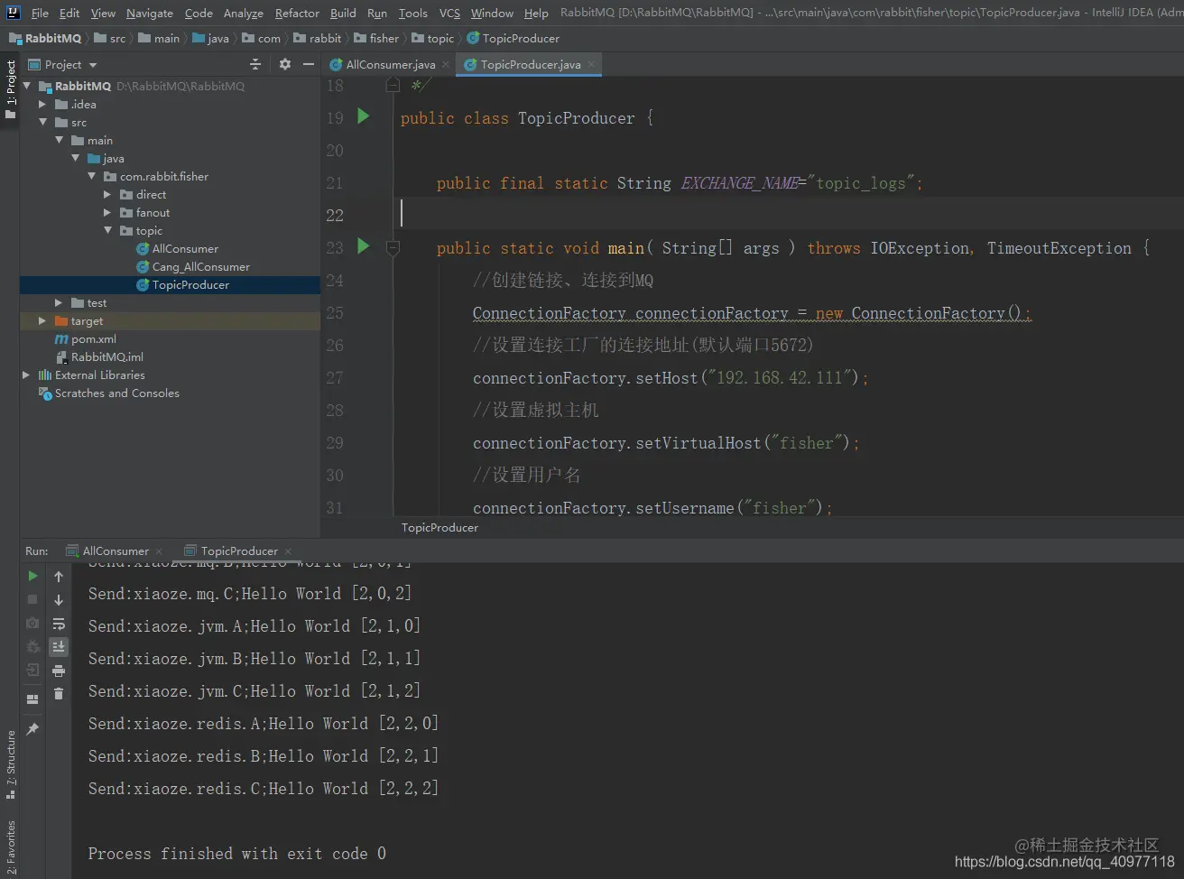Click the Up the Stack Trace arrow
Screen dimensions: 1184x879
[59, 576]
